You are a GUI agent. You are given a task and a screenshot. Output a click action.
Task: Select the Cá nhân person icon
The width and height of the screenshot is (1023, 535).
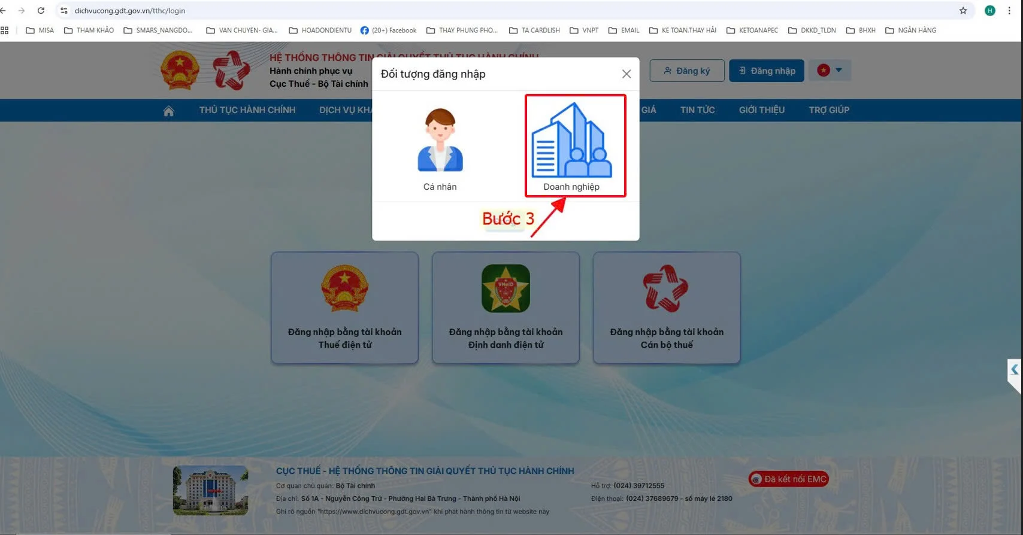pyautogui.click(x=440, y=139)
